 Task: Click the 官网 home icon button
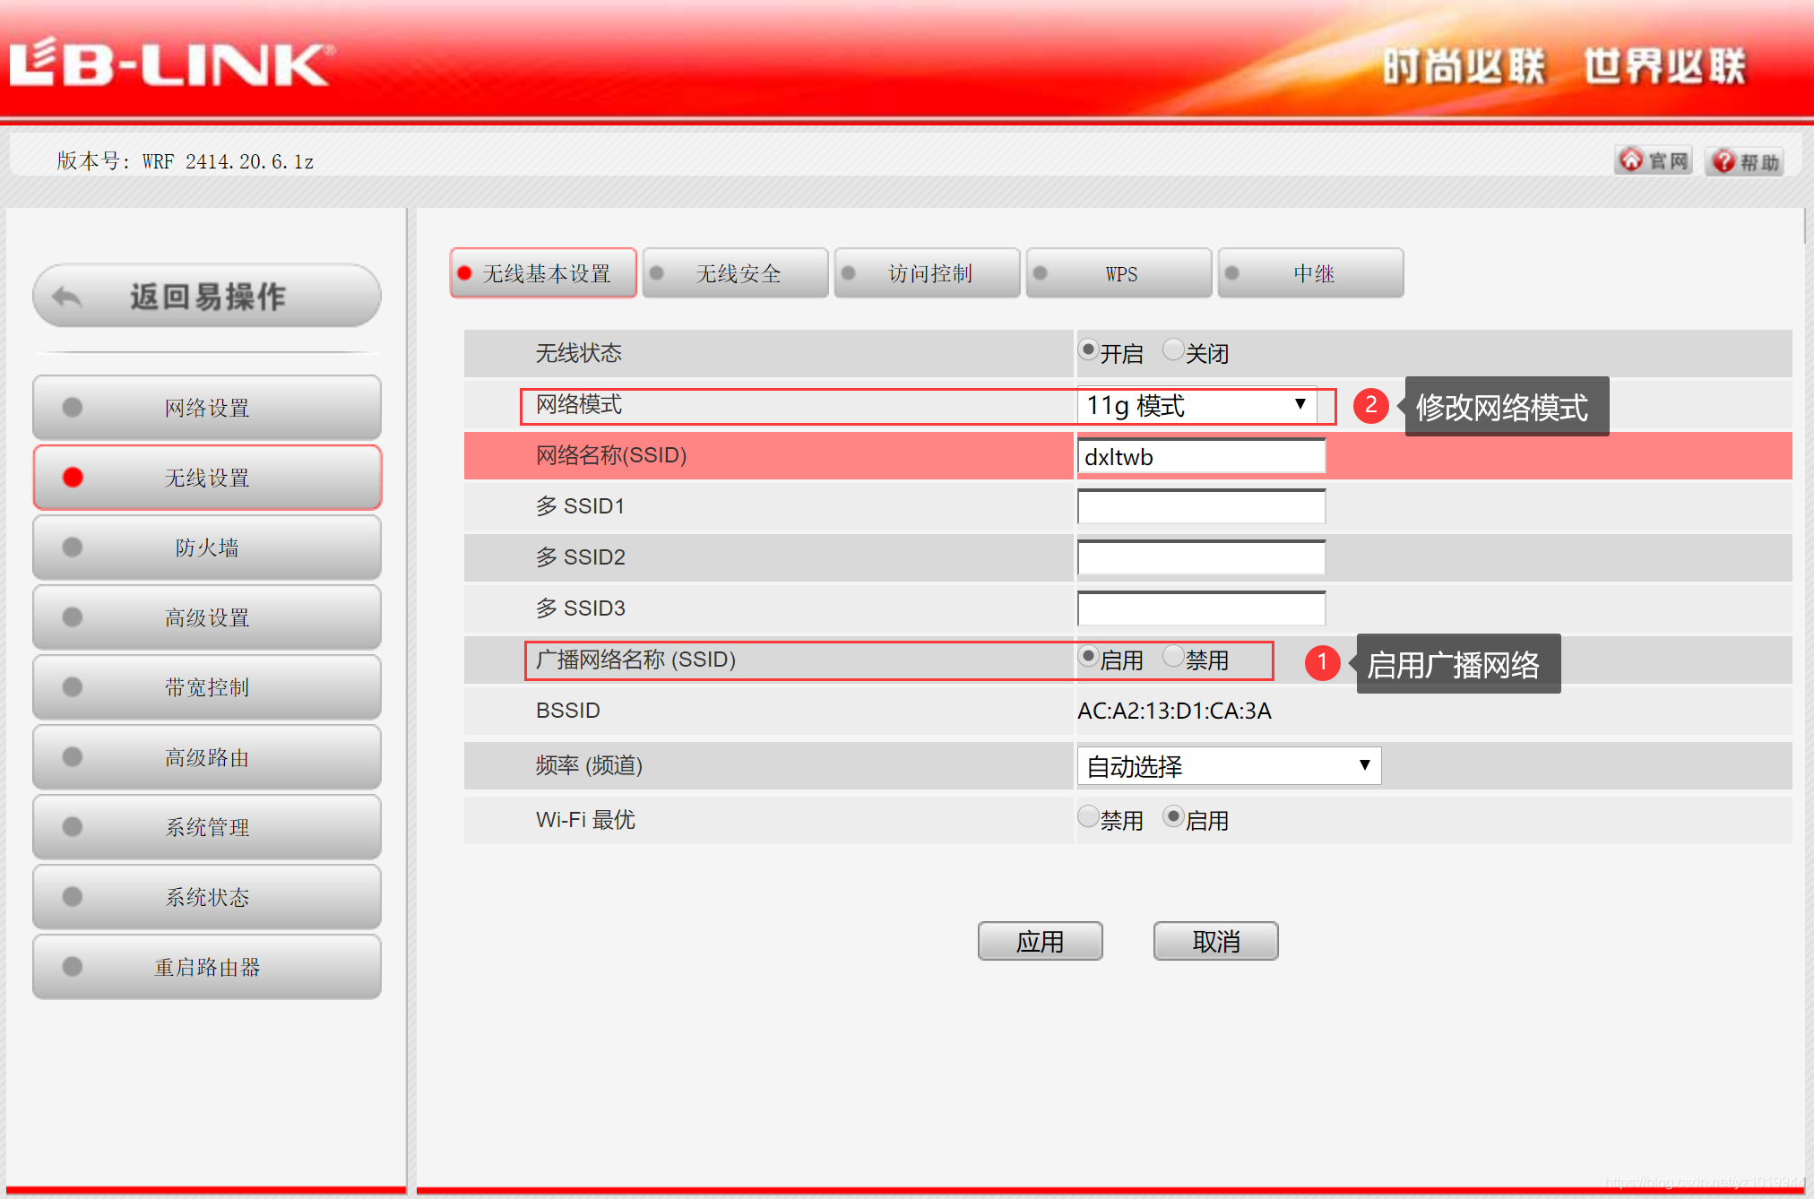point(1632,160)
